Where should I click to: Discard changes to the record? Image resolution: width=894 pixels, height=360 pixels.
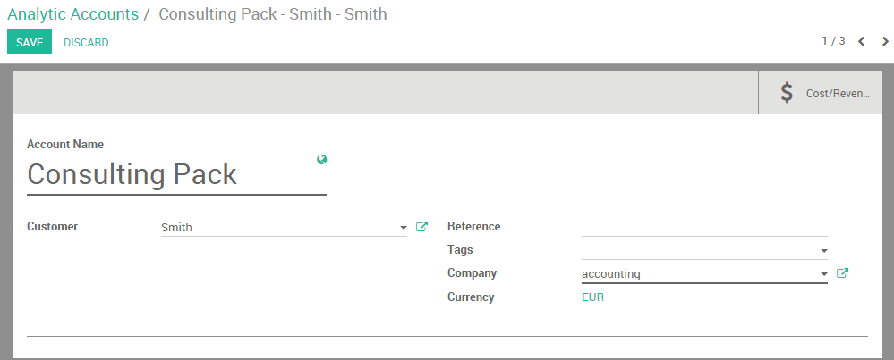86,43
